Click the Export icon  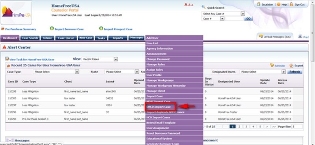[x=291, y=65]
